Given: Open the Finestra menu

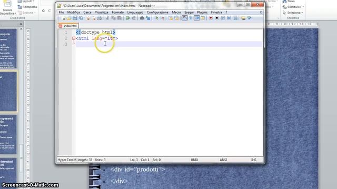Looking at the screenshot, I should [216, 13].
